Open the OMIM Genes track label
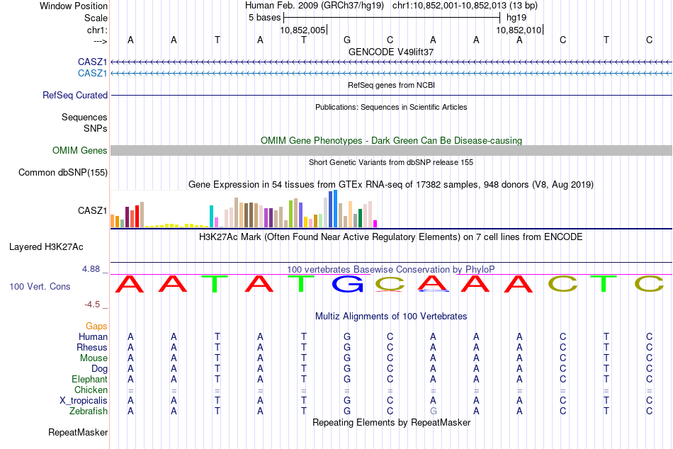673x449 pixels. (79, 151)
